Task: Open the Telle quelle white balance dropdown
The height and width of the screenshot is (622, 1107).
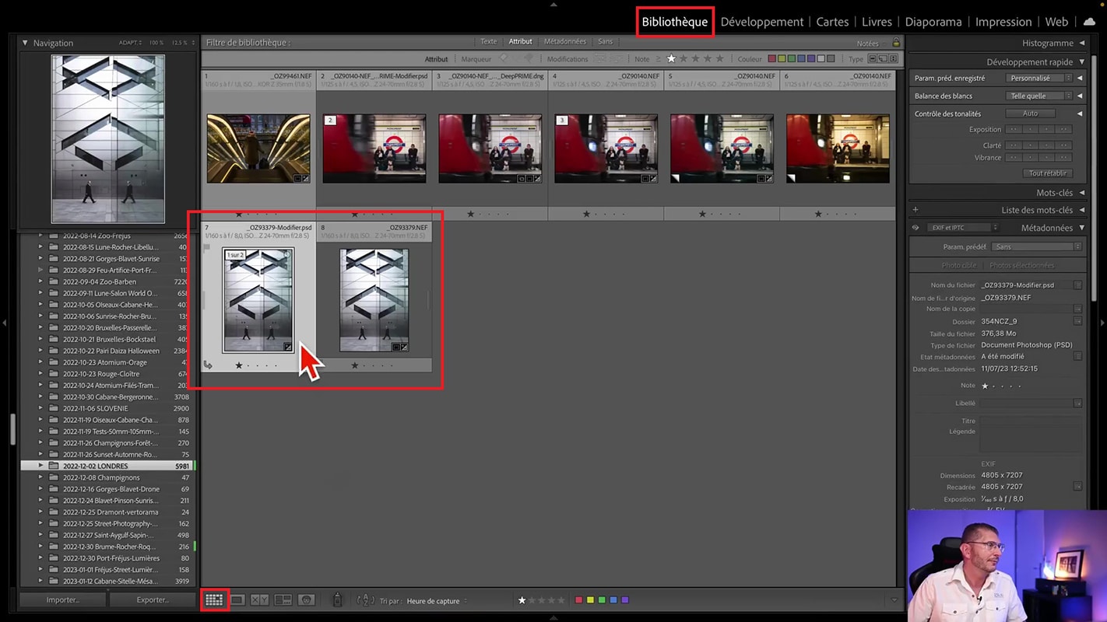Action: point(1039,96)
